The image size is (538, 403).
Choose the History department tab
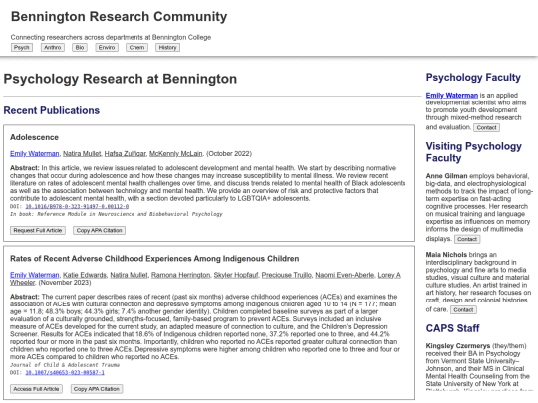click(x=167, y=48)
